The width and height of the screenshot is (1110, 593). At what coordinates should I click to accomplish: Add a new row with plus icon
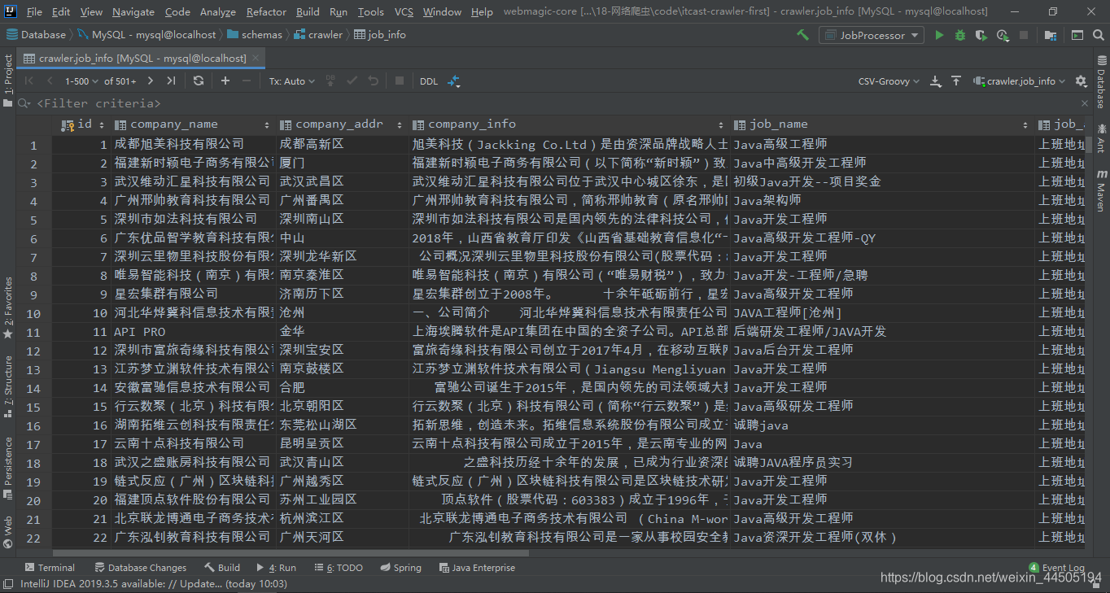(225, 81)
